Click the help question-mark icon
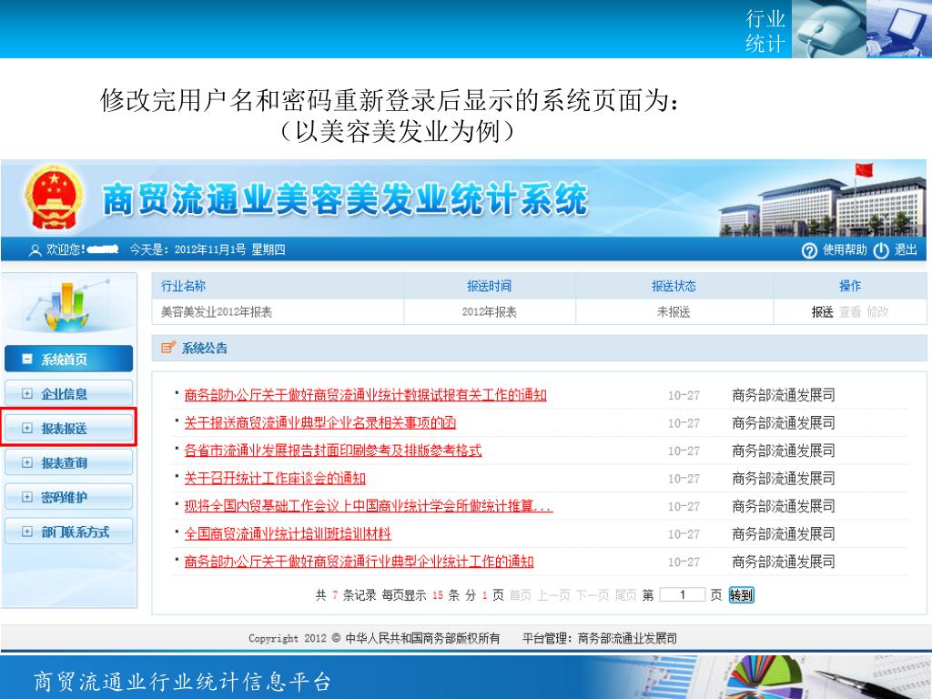This screenshot has height=699, width=932. pos(809,250)
